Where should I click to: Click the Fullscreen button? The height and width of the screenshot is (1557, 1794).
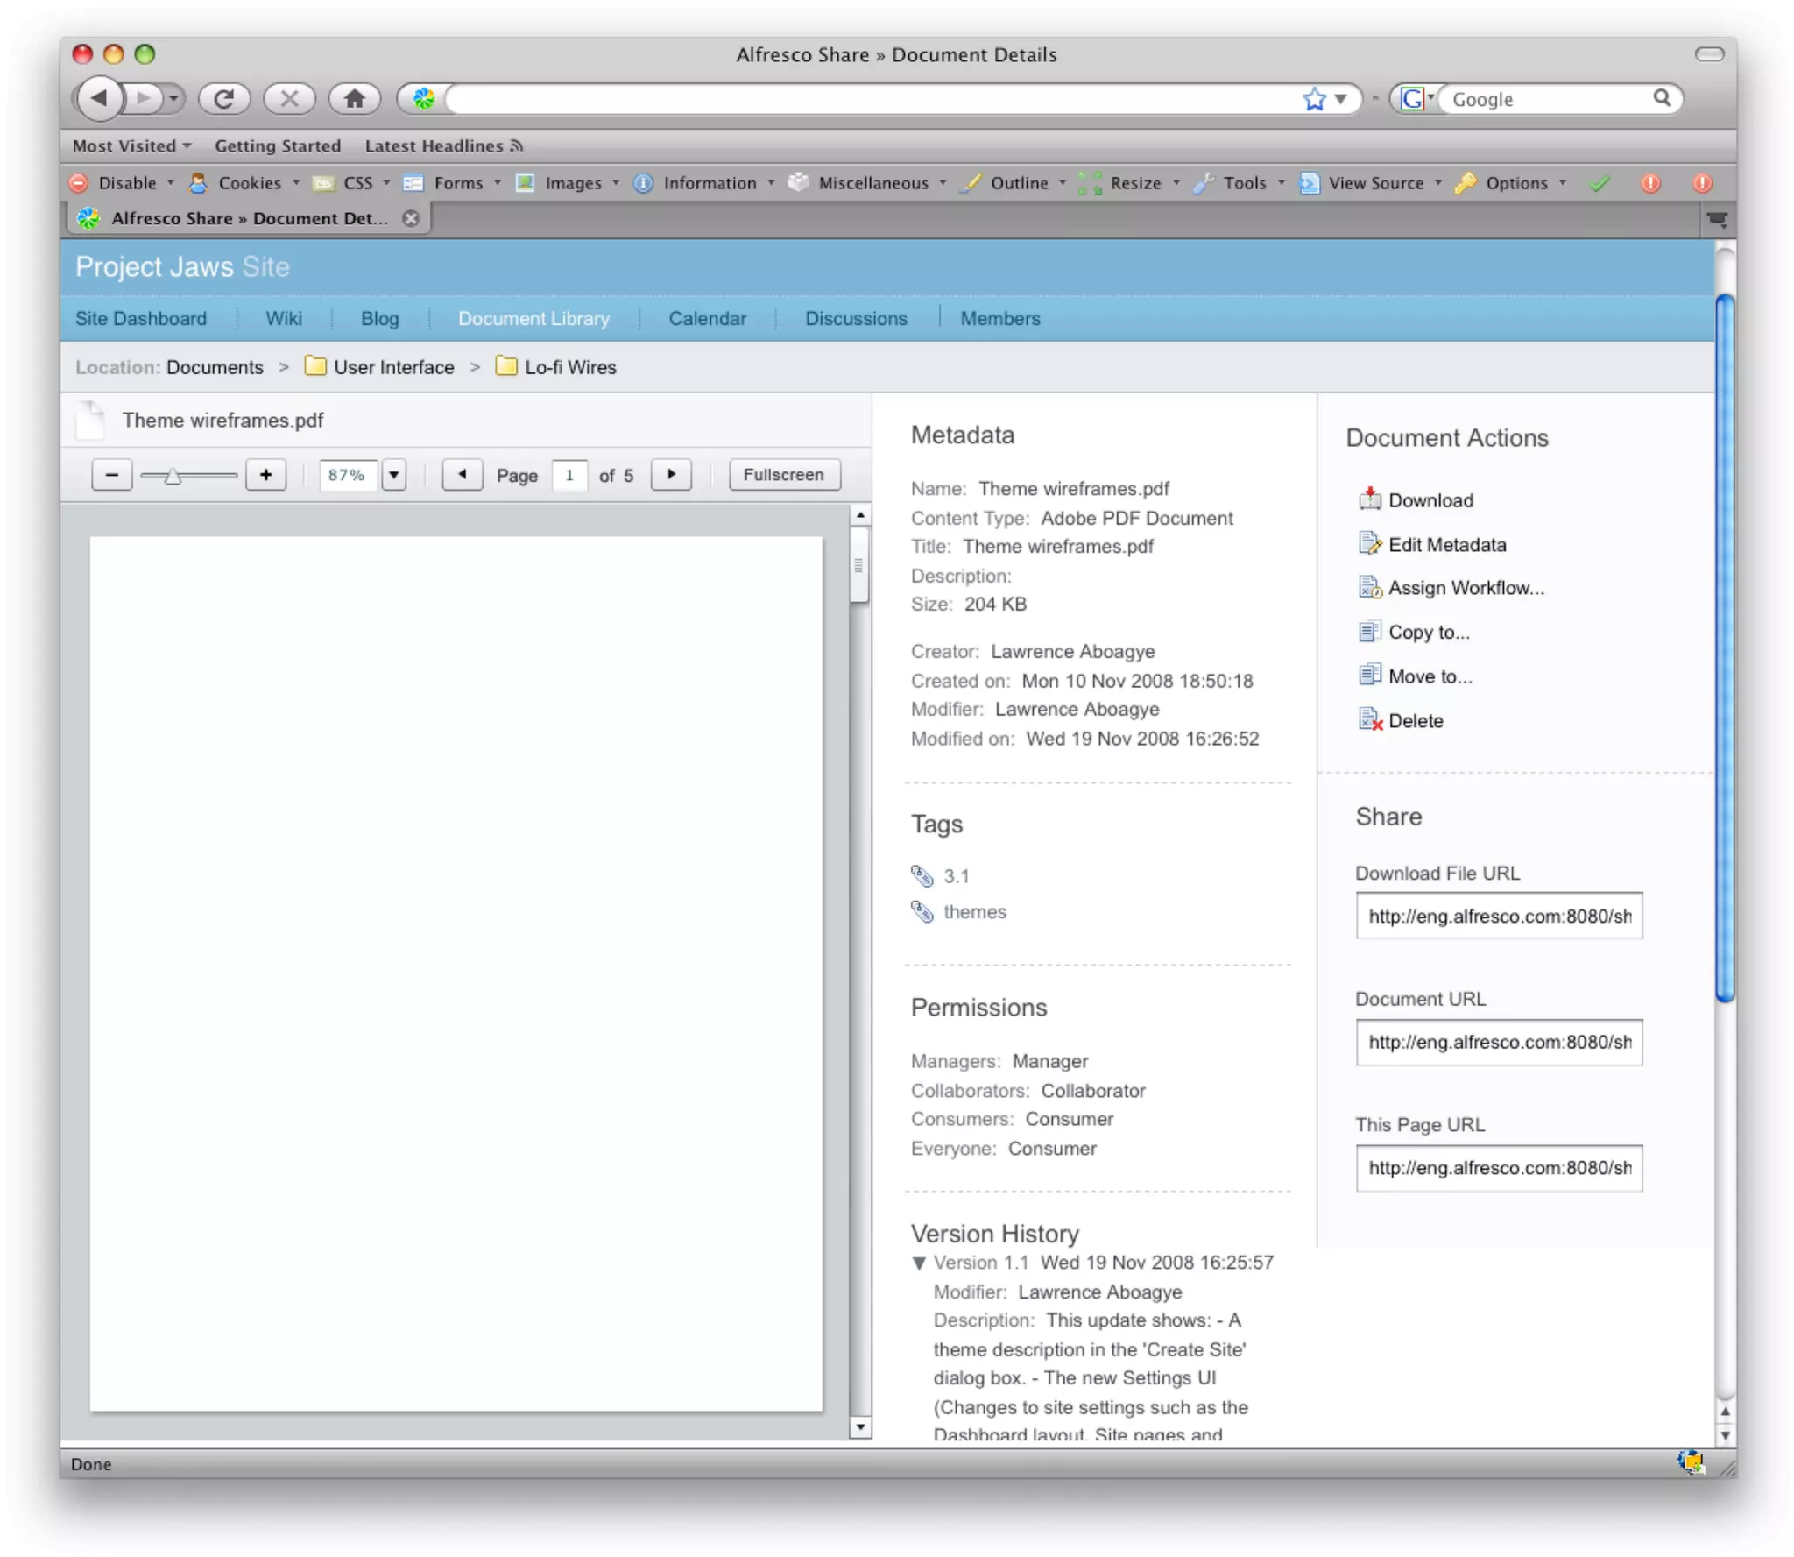click(783, 474)
